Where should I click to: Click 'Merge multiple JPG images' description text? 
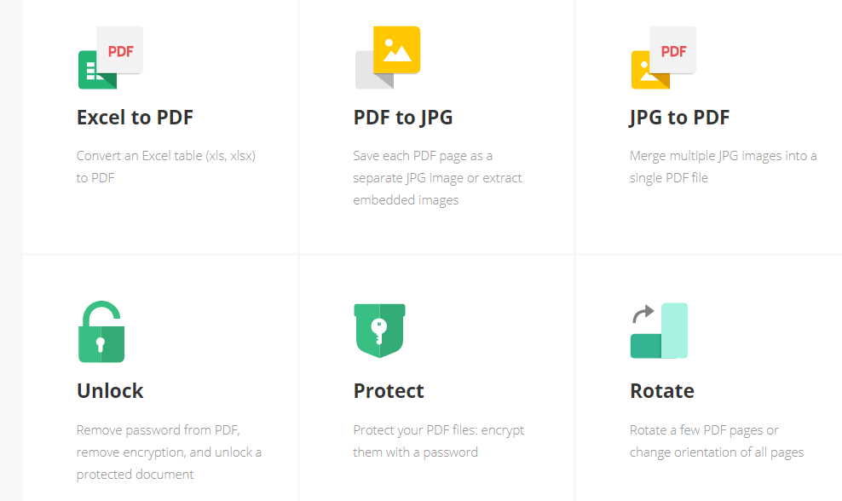tap(724, 166)
